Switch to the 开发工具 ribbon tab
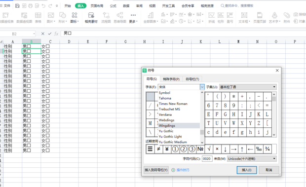 [x=168, y=6]
